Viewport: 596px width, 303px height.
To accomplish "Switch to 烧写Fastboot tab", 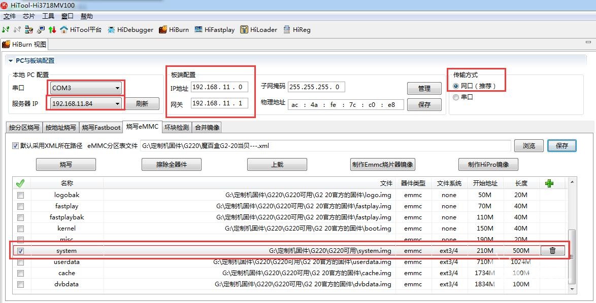I will point(101,127).
